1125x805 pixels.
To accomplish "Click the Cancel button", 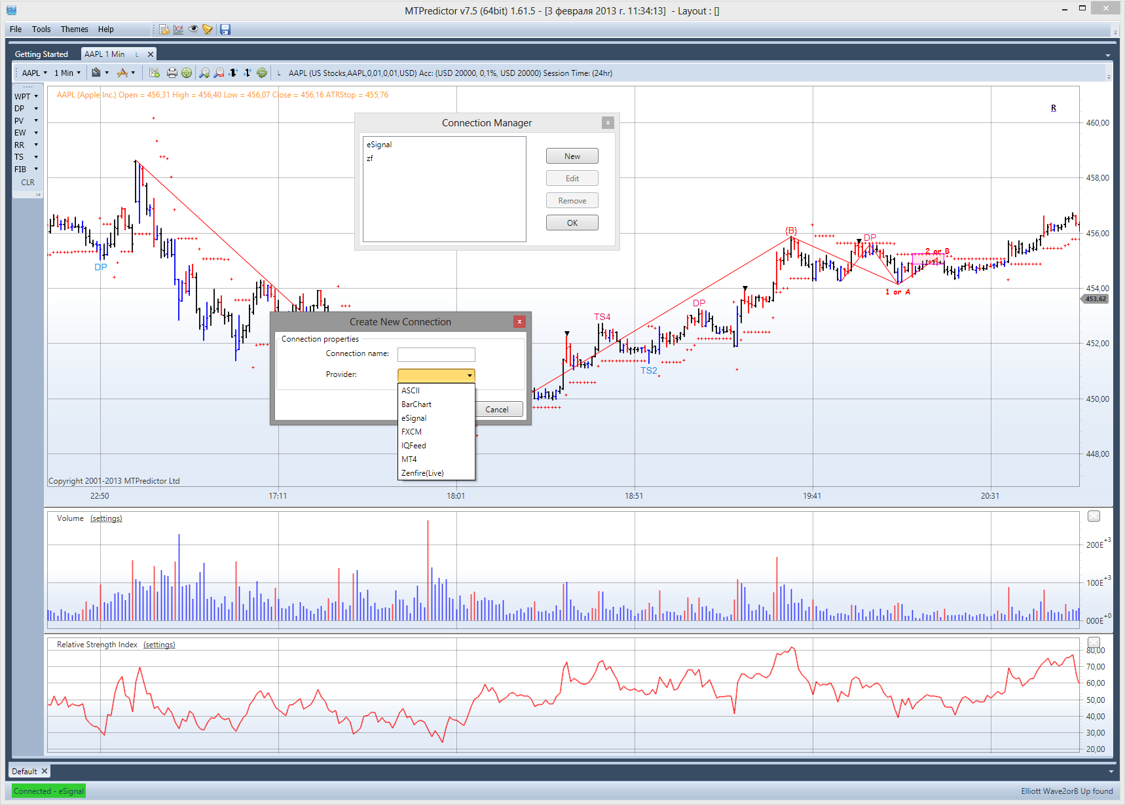I will 496,410.
